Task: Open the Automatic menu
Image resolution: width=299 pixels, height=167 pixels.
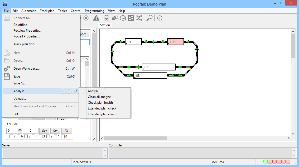Action: coord(28,11)
